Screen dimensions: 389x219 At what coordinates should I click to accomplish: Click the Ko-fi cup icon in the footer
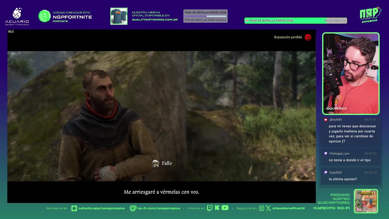[x=133, y=208]
